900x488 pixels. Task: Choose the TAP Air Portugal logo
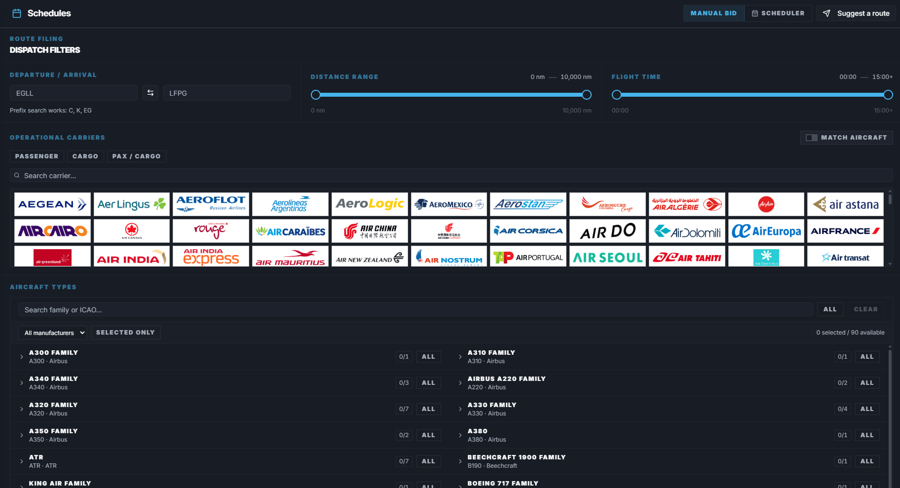point(528,257)
